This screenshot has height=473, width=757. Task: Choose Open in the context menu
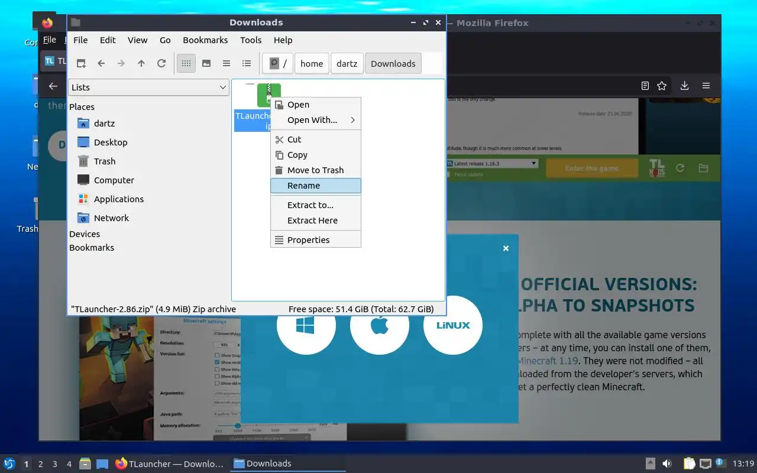pyautogui.click(x=316, y=105)
